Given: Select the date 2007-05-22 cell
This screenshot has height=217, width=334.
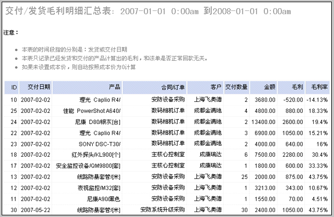Looking at the screenshot, I should (35, 210).
